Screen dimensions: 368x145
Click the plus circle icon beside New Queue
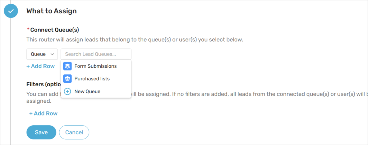[67, 92]
